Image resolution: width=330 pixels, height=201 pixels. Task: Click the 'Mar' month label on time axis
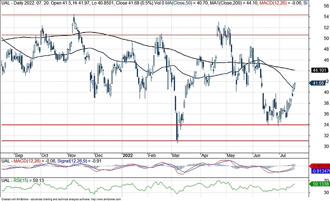tap(176, 155)
